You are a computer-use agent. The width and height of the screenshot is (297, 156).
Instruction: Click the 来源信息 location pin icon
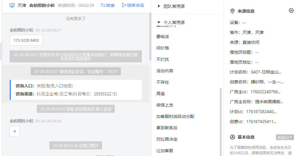click(233, 11)
